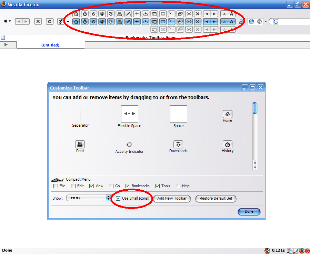Click the Flexible Space item icon
310x254 pixels.
(129, 114)
